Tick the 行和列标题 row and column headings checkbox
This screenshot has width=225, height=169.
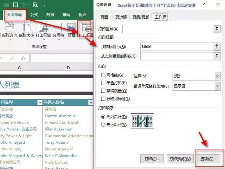coord(103,99)
